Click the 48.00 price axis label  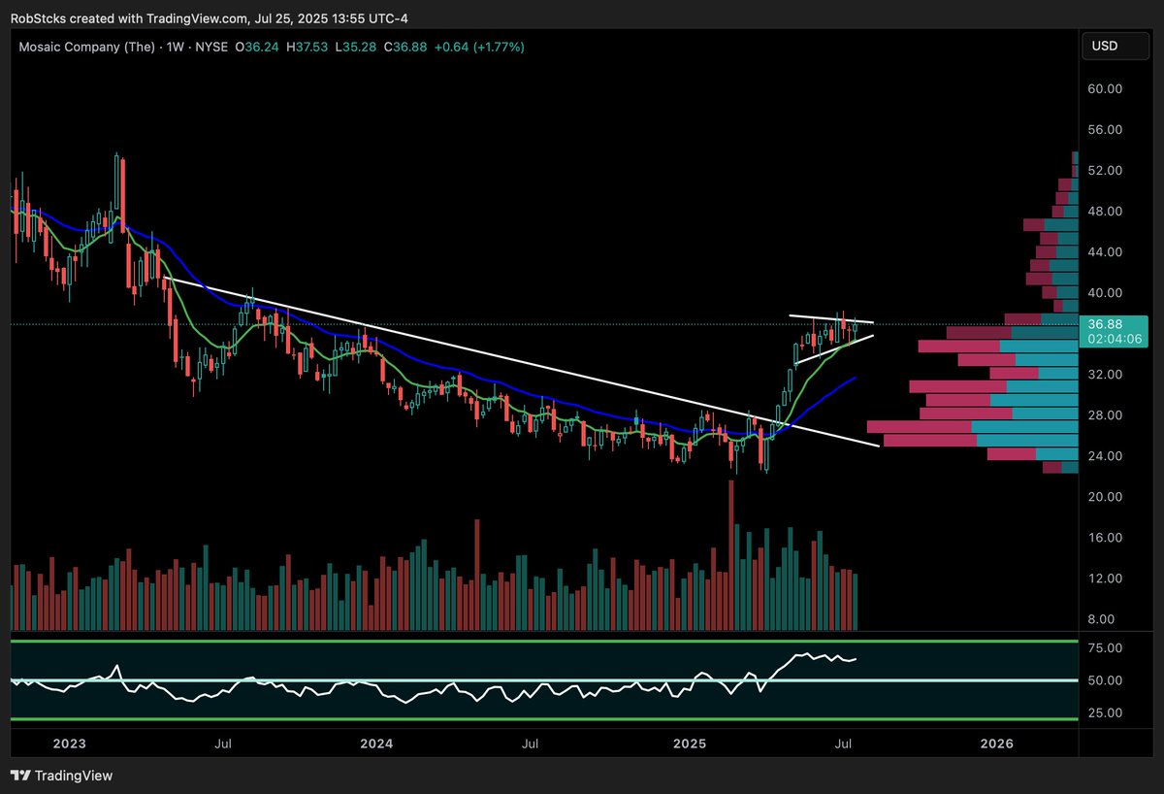click(1105, 211)
